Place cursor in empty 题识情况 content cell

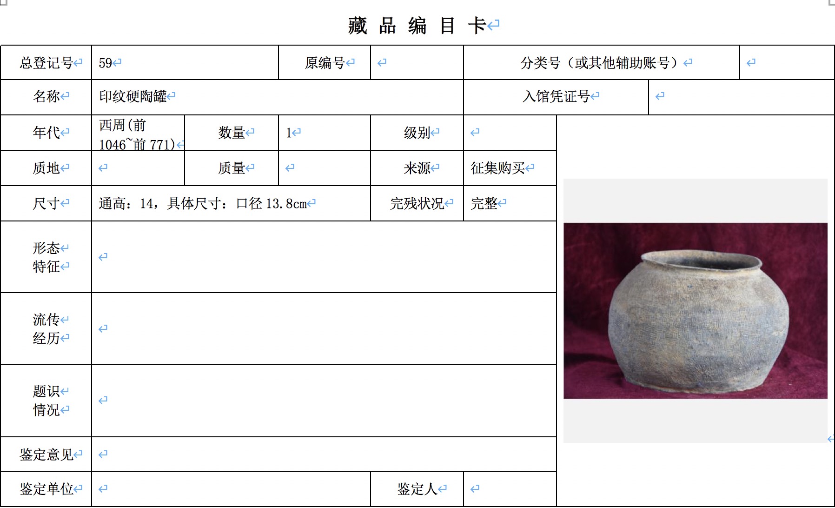click(324, 401)
